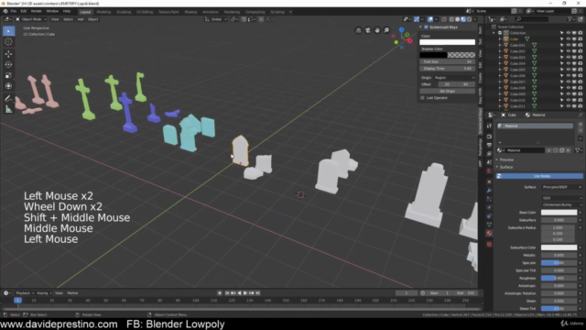Click the play animation button
This screenshot has width=586, height=330.
(x=245, y=293)
